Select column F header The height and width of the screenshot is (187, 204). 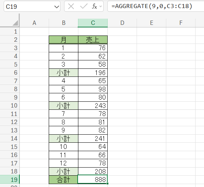click(x=181, y=23)
